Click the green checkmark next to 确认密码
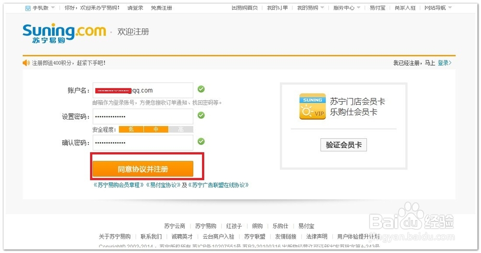Screen dimensions: 481x253 click(x=201, y=141)
